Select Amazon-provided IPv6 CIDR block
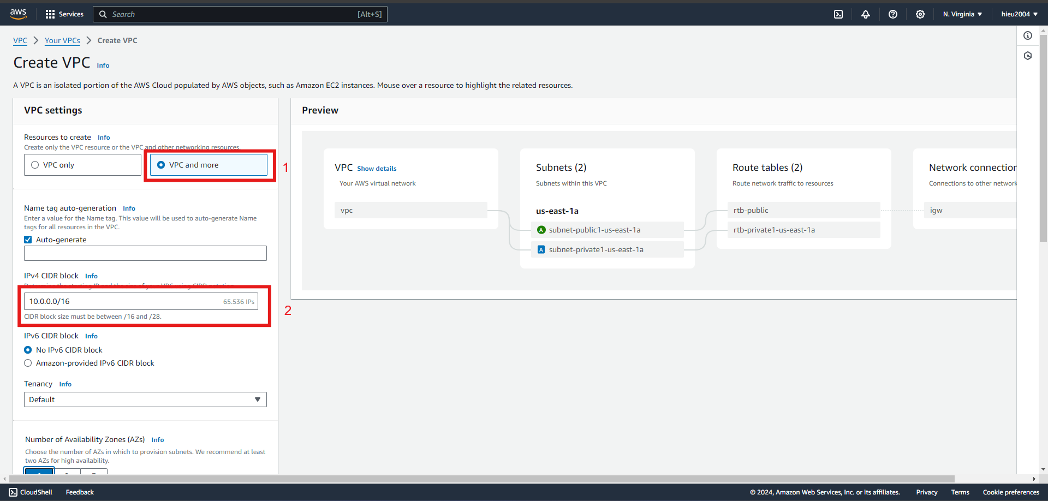This screenshot has height=501, width=1048. (x=28, y=363)
